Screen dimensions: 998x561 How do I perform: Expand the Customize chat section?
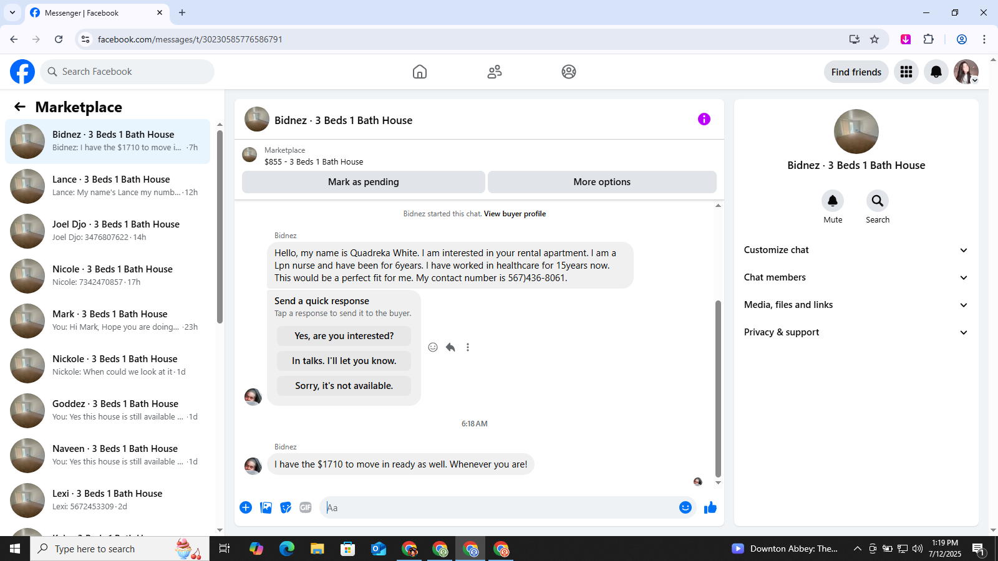856,250
